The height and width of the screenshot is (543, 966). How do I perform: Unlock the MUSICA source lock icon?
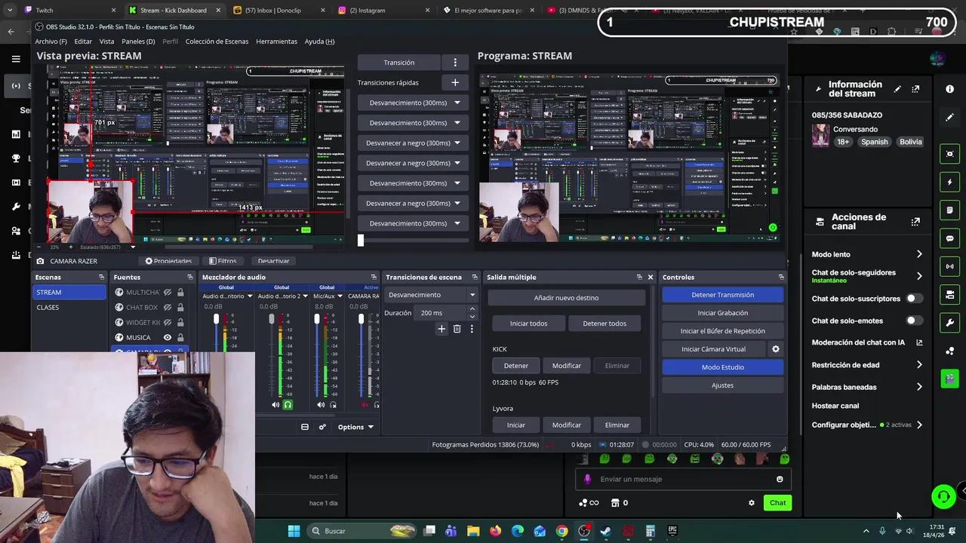[180, 338]
